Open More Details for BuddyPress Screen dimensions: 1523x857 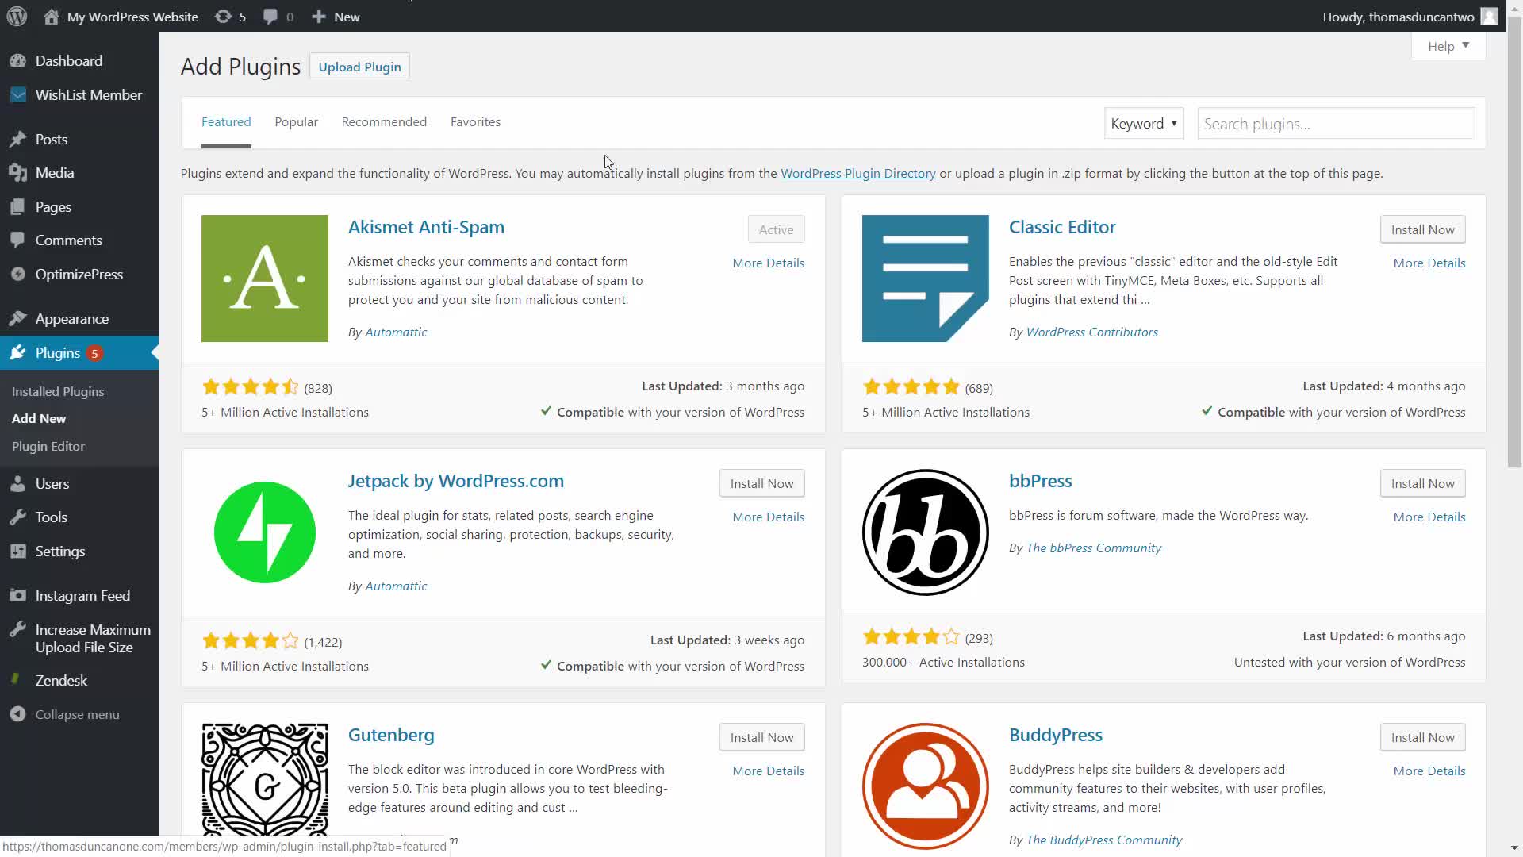1429,771
